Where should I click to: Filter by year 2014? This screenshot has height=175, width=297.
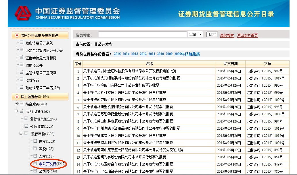click(x=126, y=54)
